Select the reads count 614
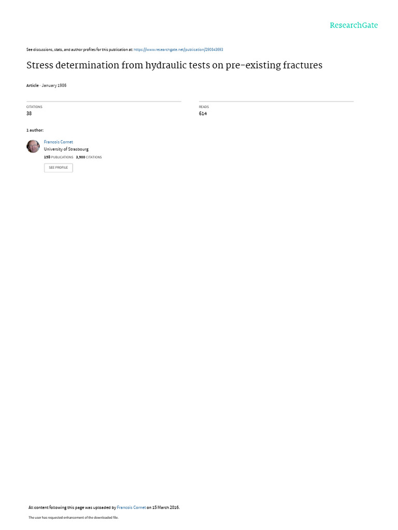398x530 pixels. pyautogui.click(x=203, y=113)
